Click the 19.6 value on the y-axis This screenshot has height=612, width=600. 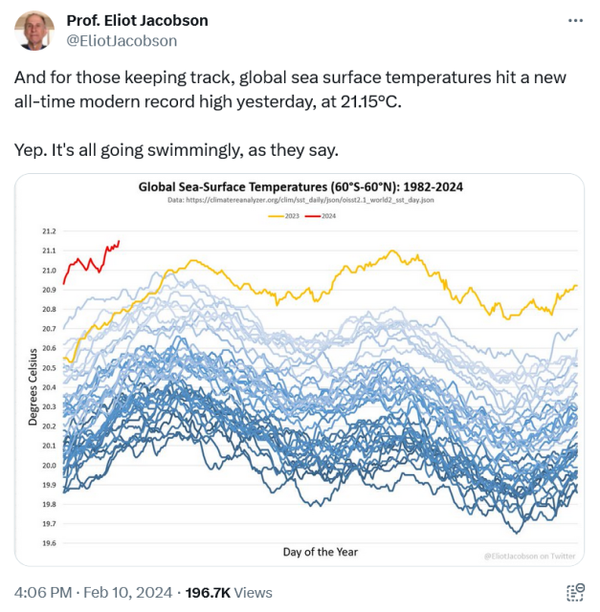coord(49,543)
